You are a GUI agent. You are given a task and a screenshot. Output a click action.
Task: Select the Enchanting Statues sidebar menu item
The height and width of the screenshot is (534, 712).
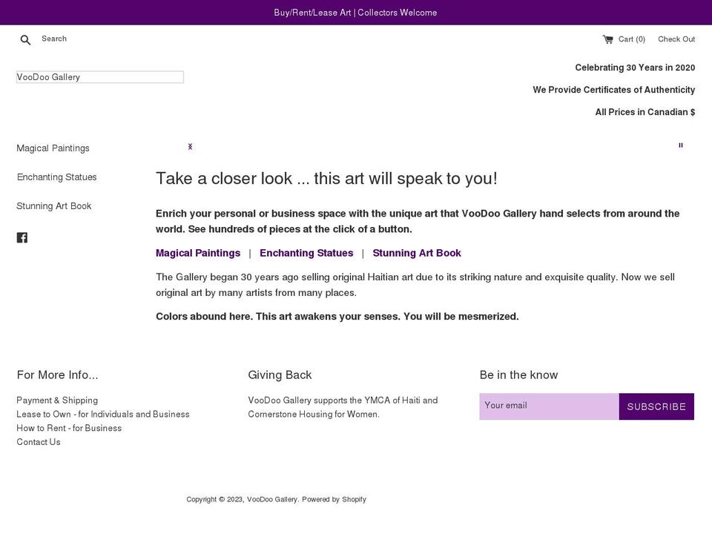56,177
